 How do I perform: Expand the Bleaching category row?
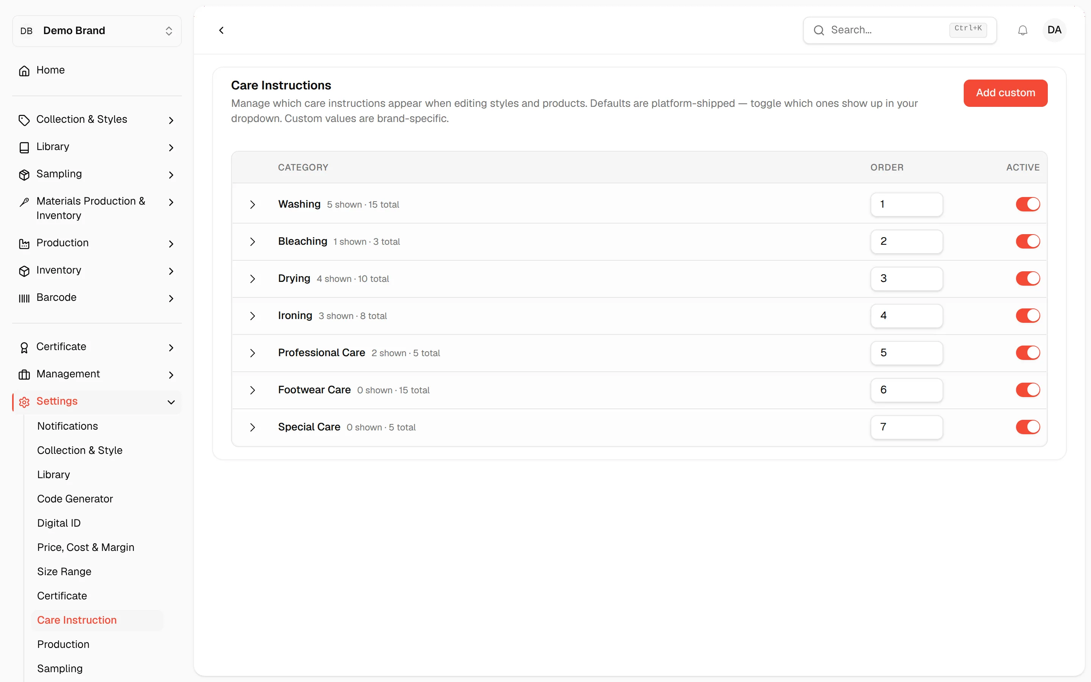[x=252, y=242]
